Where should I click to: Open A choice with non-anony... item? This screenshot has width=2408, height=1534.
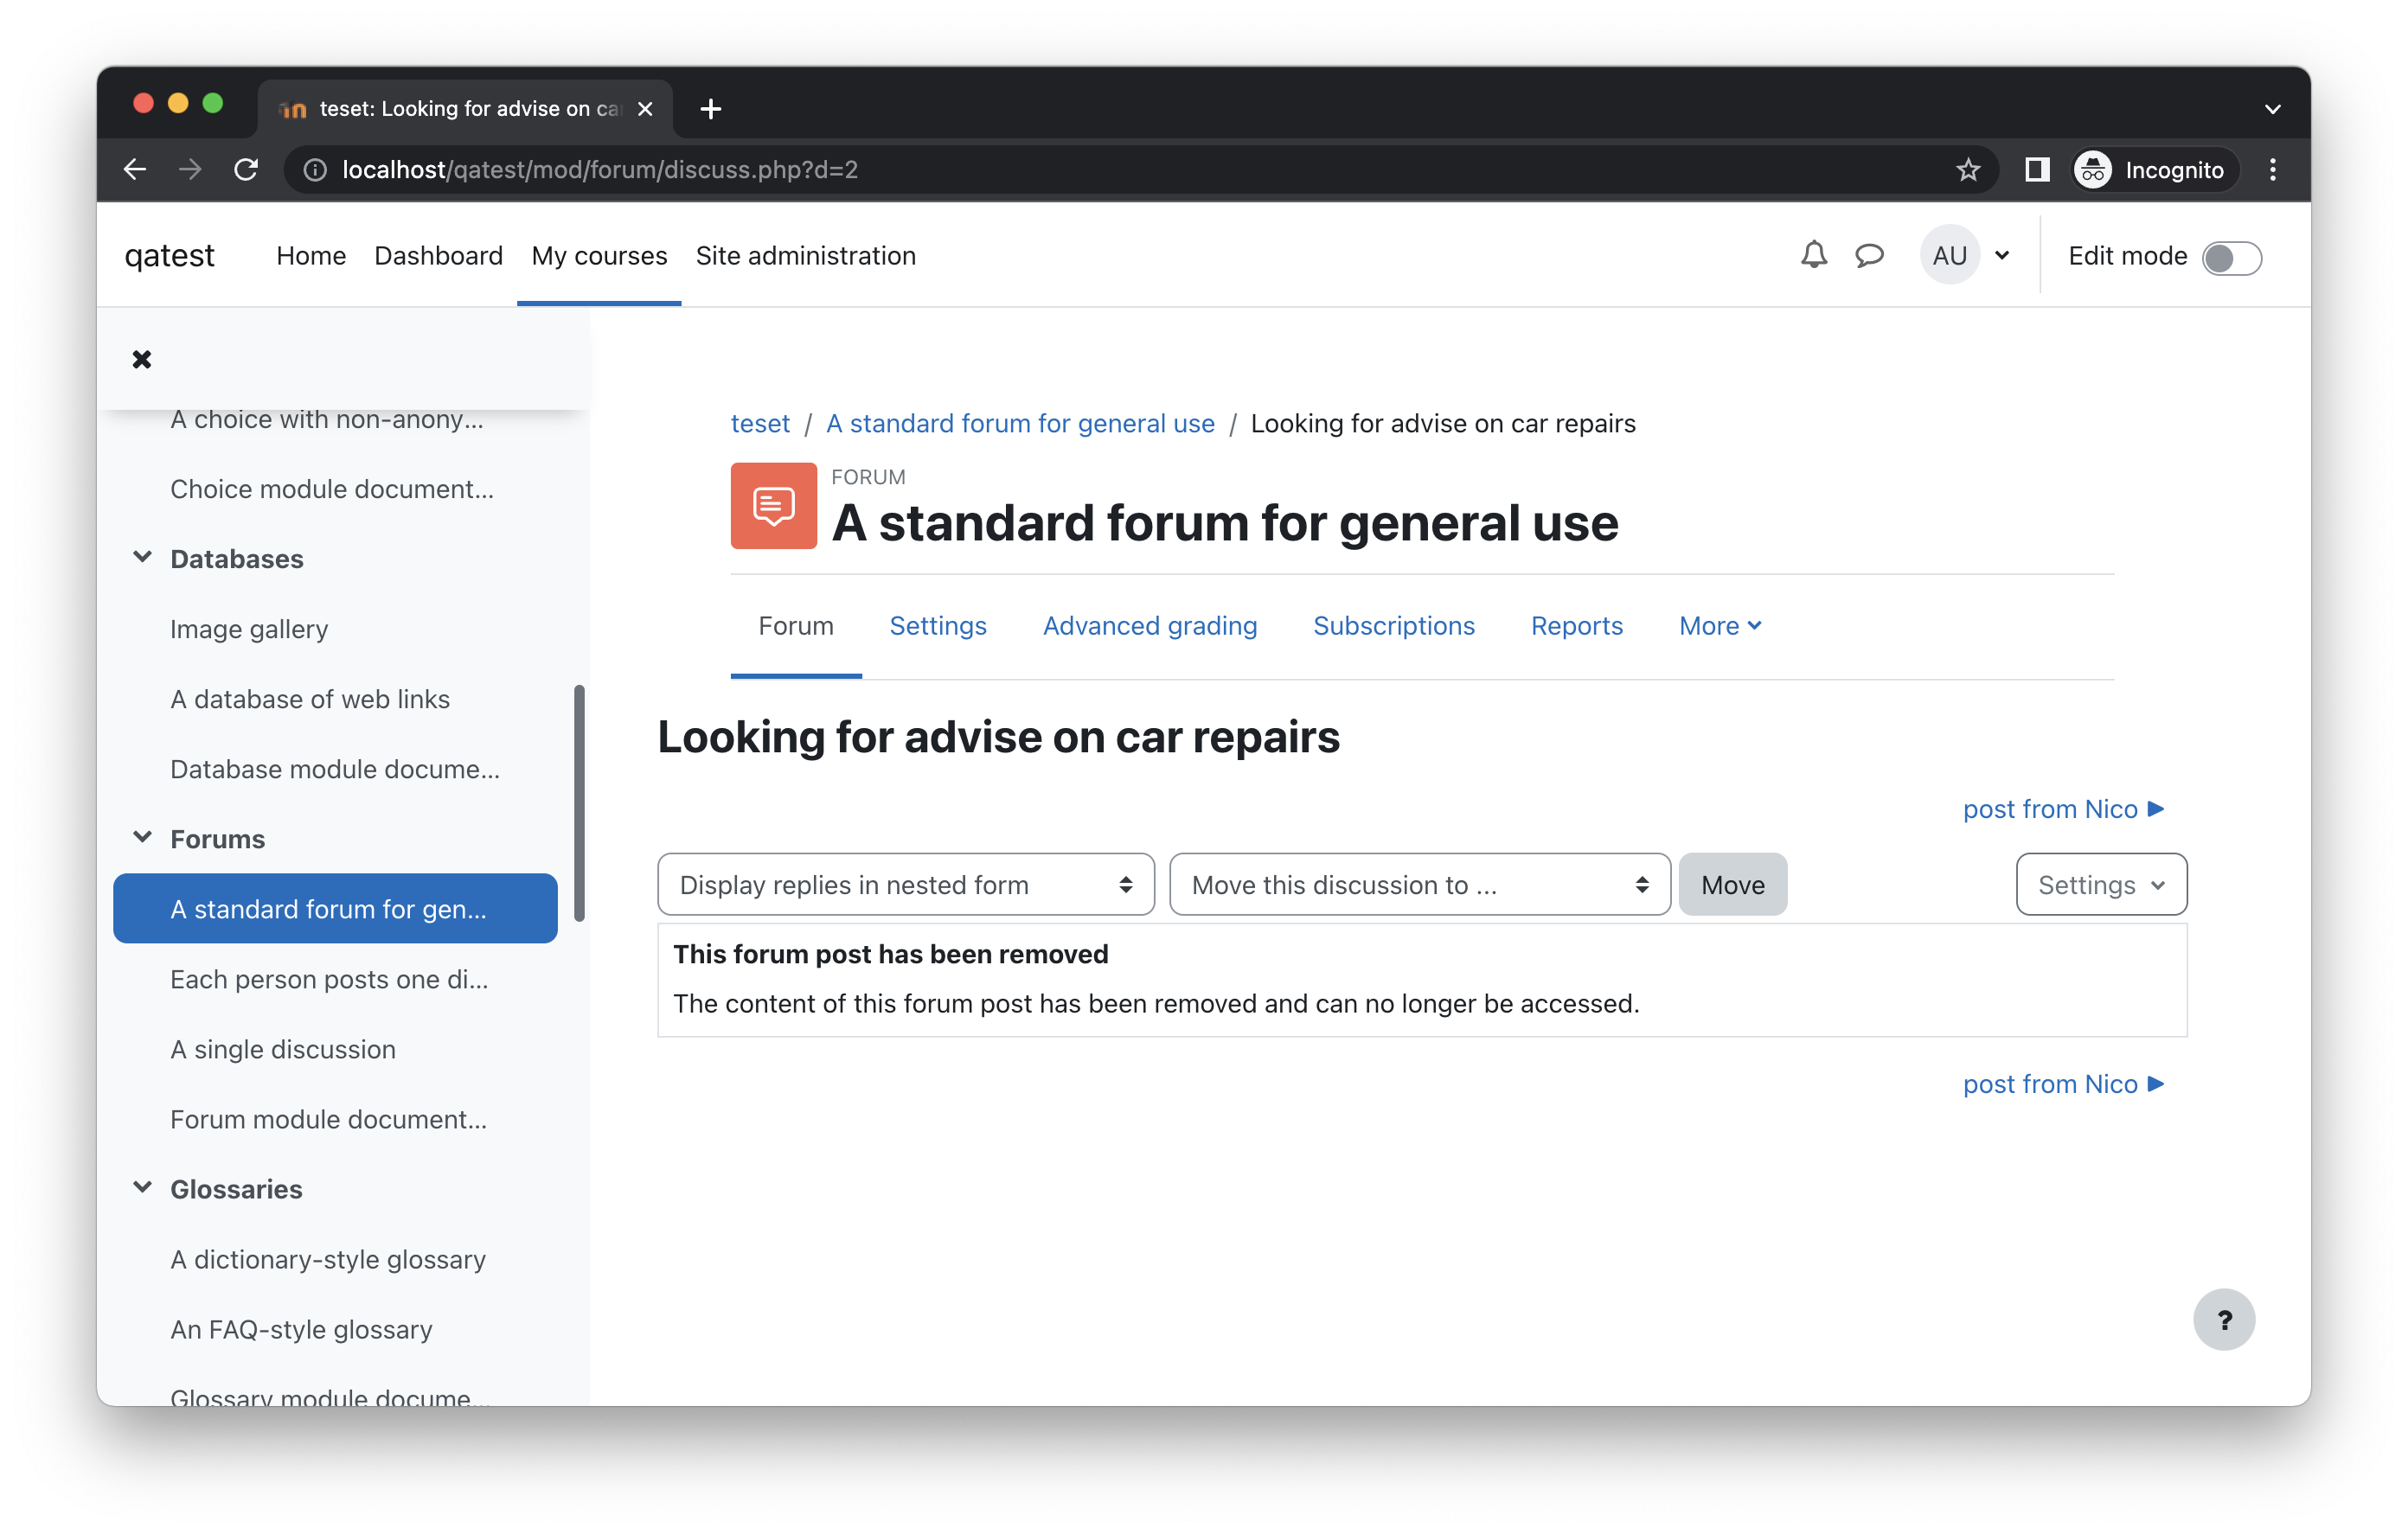tap(327, 419)
